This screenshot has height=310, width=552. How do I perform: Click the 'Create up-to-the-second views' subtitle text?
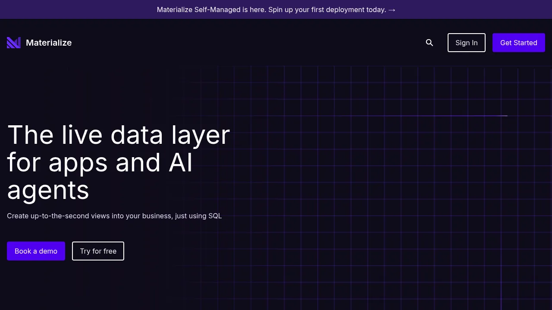(114, 216)
